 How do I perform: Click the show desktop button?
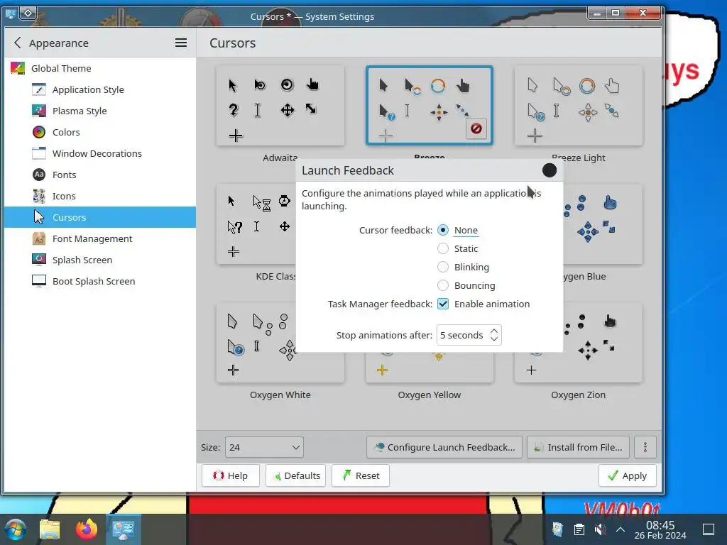click(709, 529)
